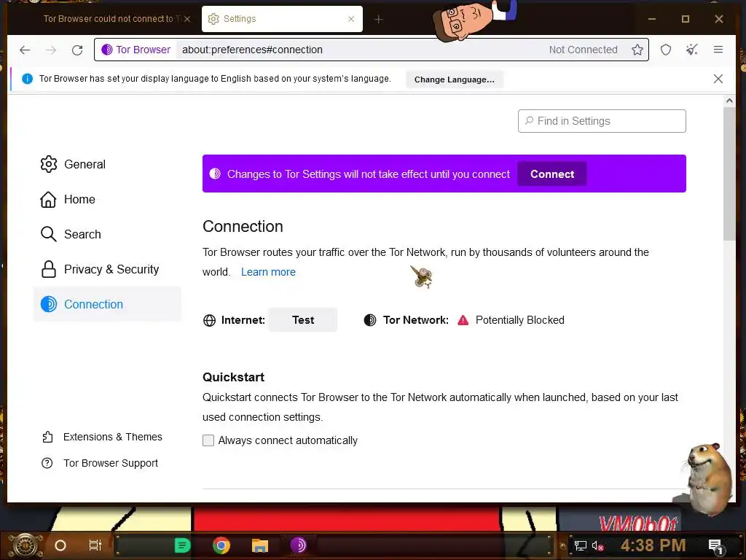
Task: Test the Internet connection
Action: 302,319
